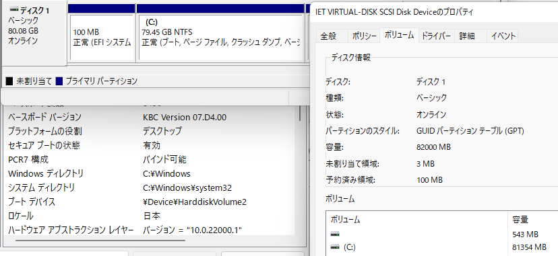Click the バインド可能 value
558x256 pixels.
[x=164, y=159]
